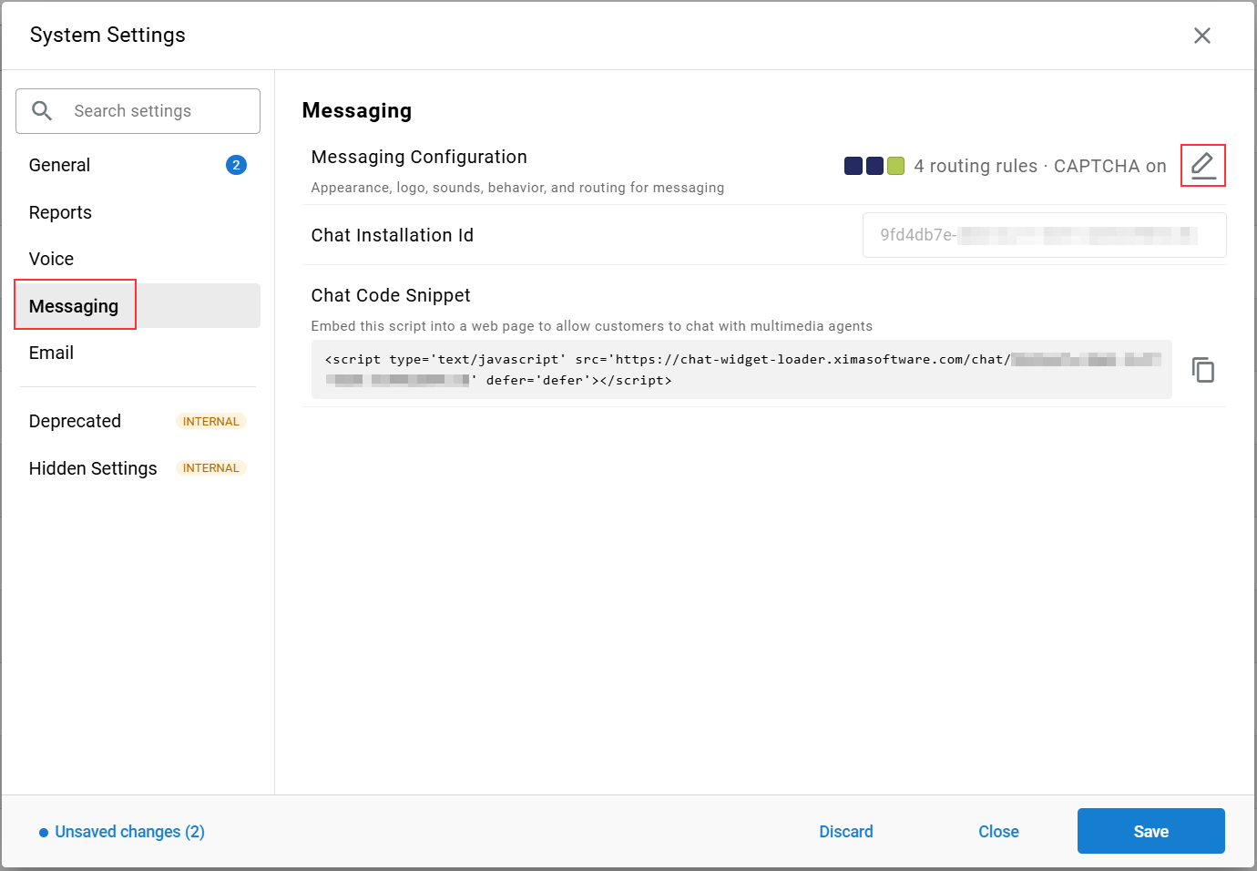Viewport: 1257px width, 871px height.
Task: Click the dark navy color swatch
Action: point(853,166)
